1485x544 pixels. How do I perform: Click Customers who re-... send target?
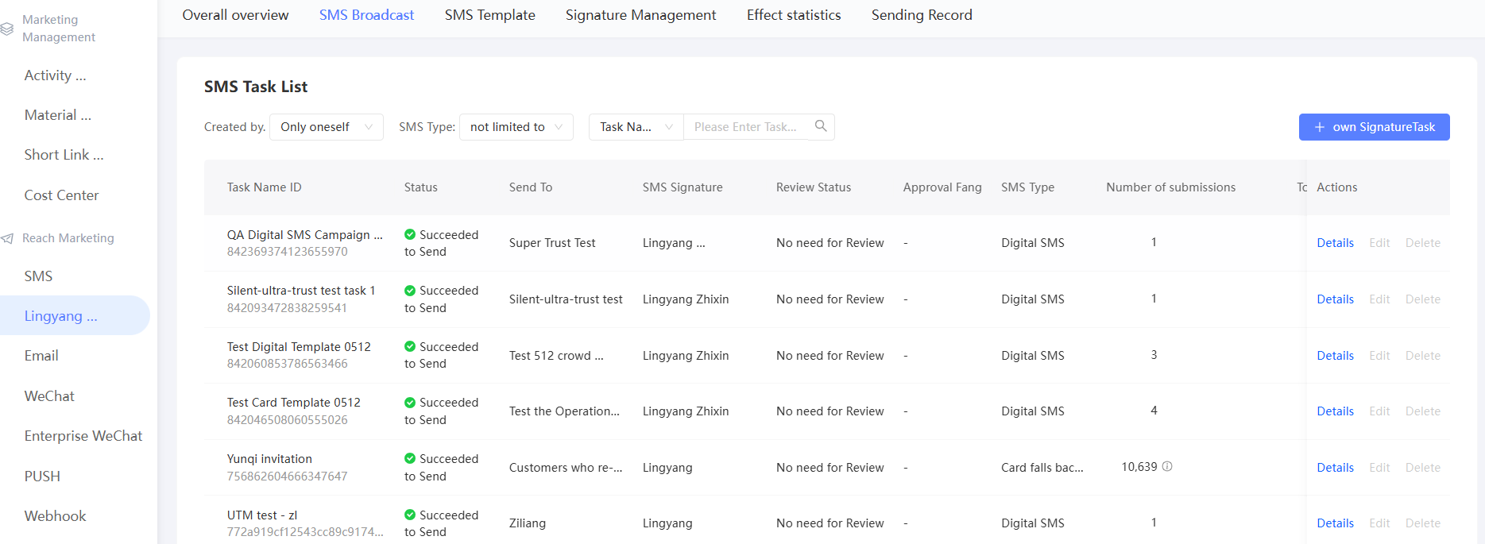[565, 468]
